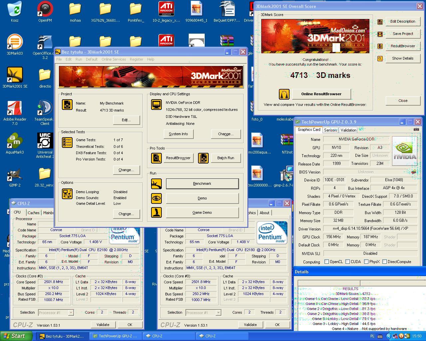The height and width of the screenshot is (341, 426).
Task: Click the ResultBrowser magnifier icon in Pro Tools
Action: click(x=156, y=158)
